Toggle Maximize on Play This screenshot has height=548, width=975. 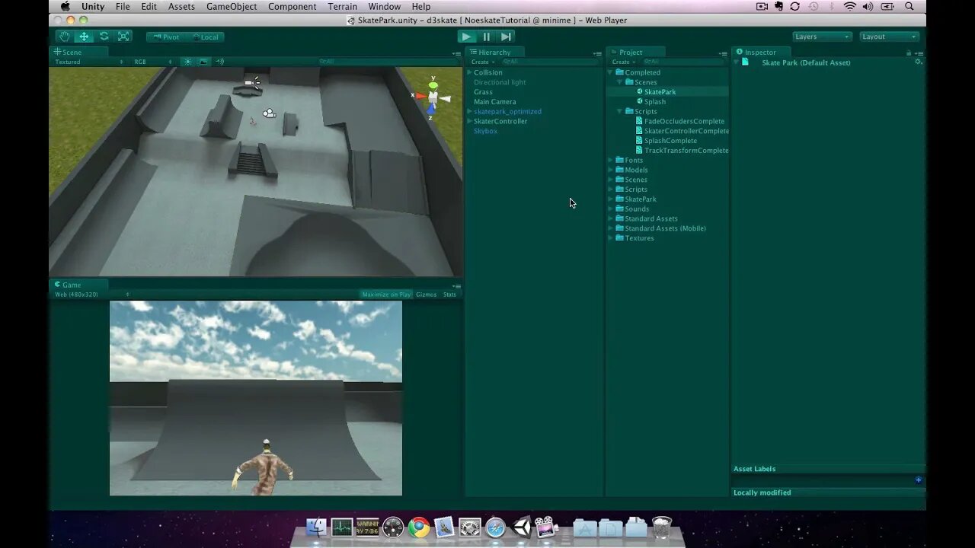pyautogui.click(x=386, y=295)
